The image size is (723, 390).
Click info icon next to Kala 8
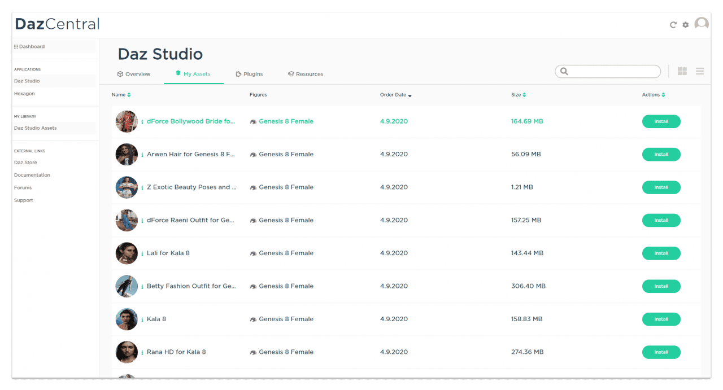(142, 319)
